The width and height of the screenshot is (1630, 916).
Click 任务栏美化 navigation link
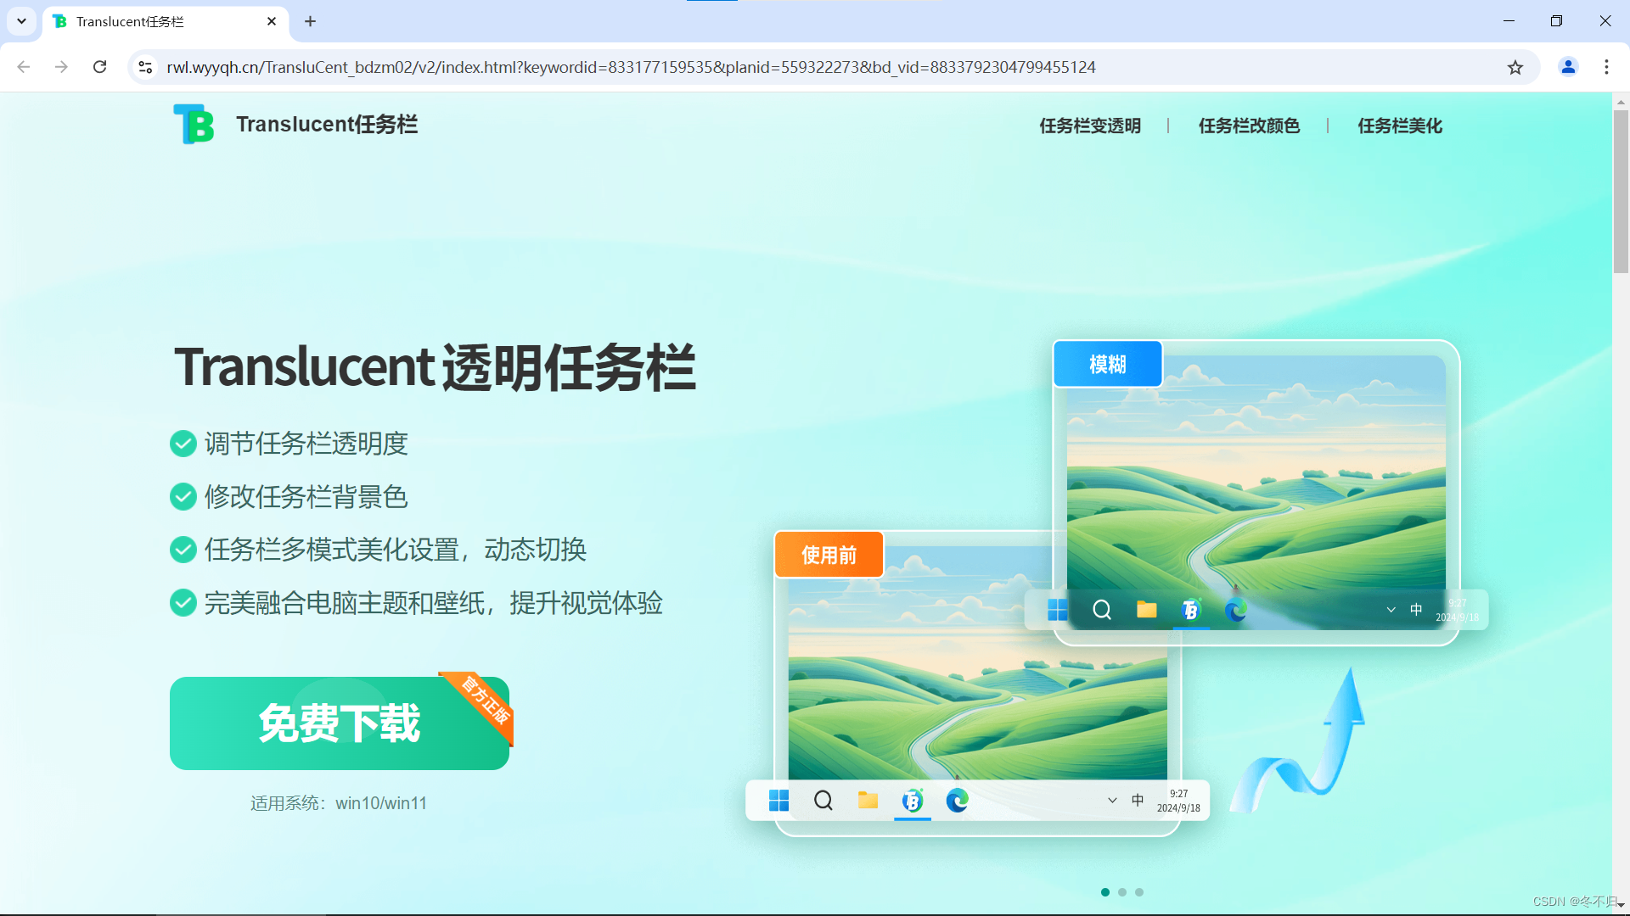pos(1400,126)
